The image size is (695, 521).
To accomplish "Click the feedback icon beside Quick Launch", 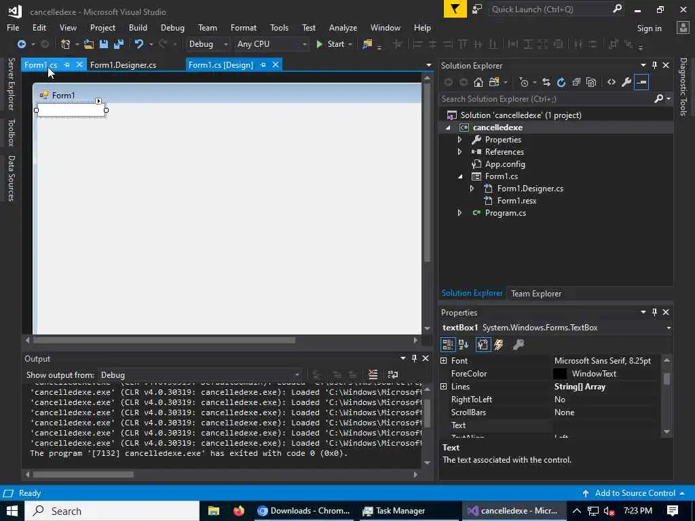I will point(477,9).
